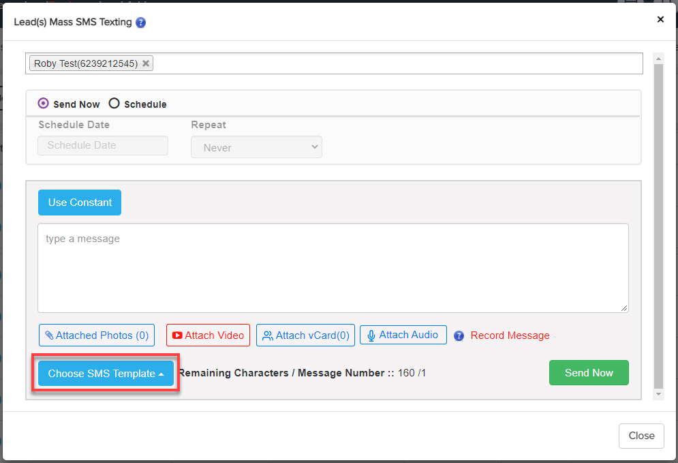Viewport: 678px width, 463px height.
Task: Open the Repeat dropdown showing Never
Action: coord(256,147)
